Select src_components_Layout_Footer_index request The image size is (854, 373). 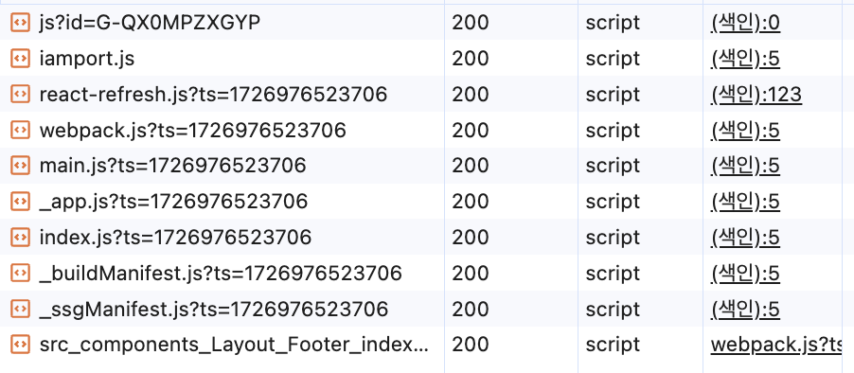point(234,345)
